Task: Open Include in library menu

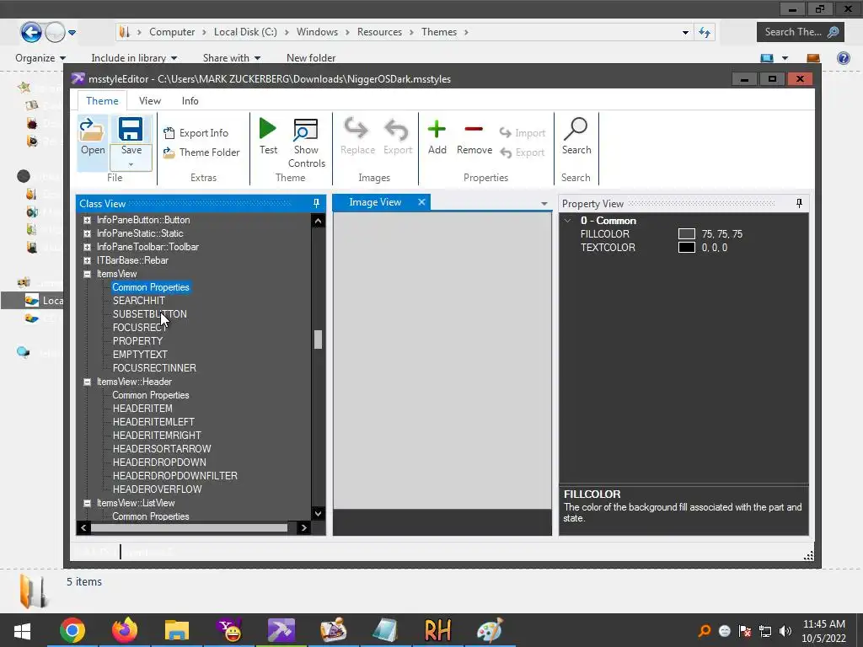Action: 134,58
